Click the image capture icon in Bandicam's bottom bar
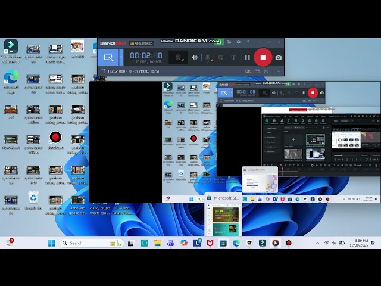The image size is (381, 286). tap(257, 71)
